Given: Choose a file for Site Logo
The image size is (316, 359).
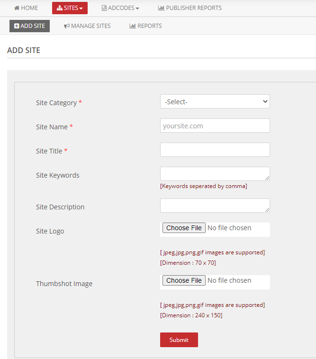Looking at the screenshot, I should pyautogui.click(x=184, y=228).
